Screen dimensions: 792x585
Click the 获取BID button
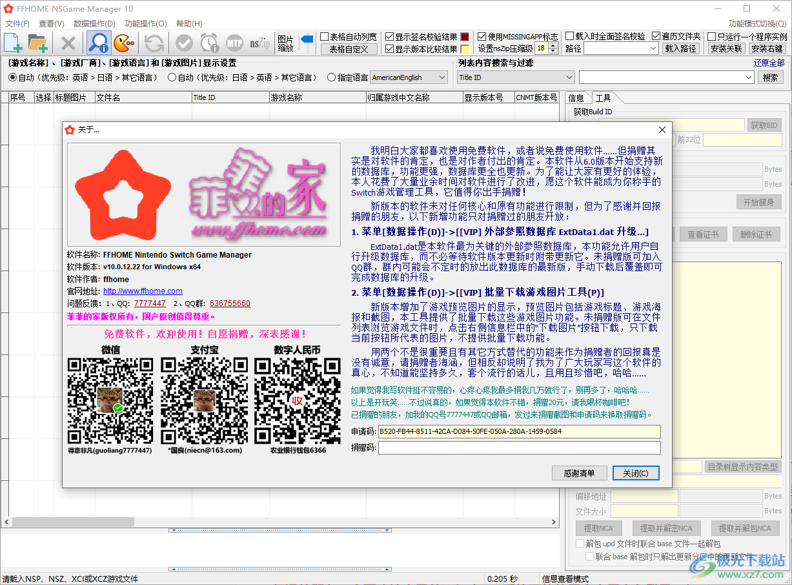coord(764,125)
